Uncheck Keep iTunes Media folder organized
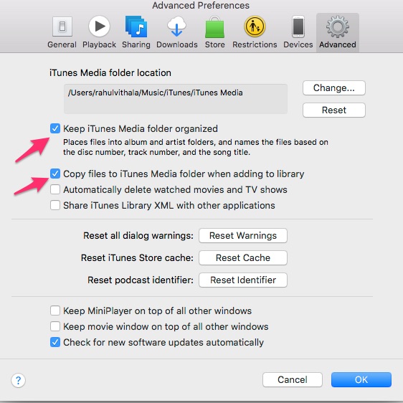Viewport: 403px width, 403px height. (55, 128)
